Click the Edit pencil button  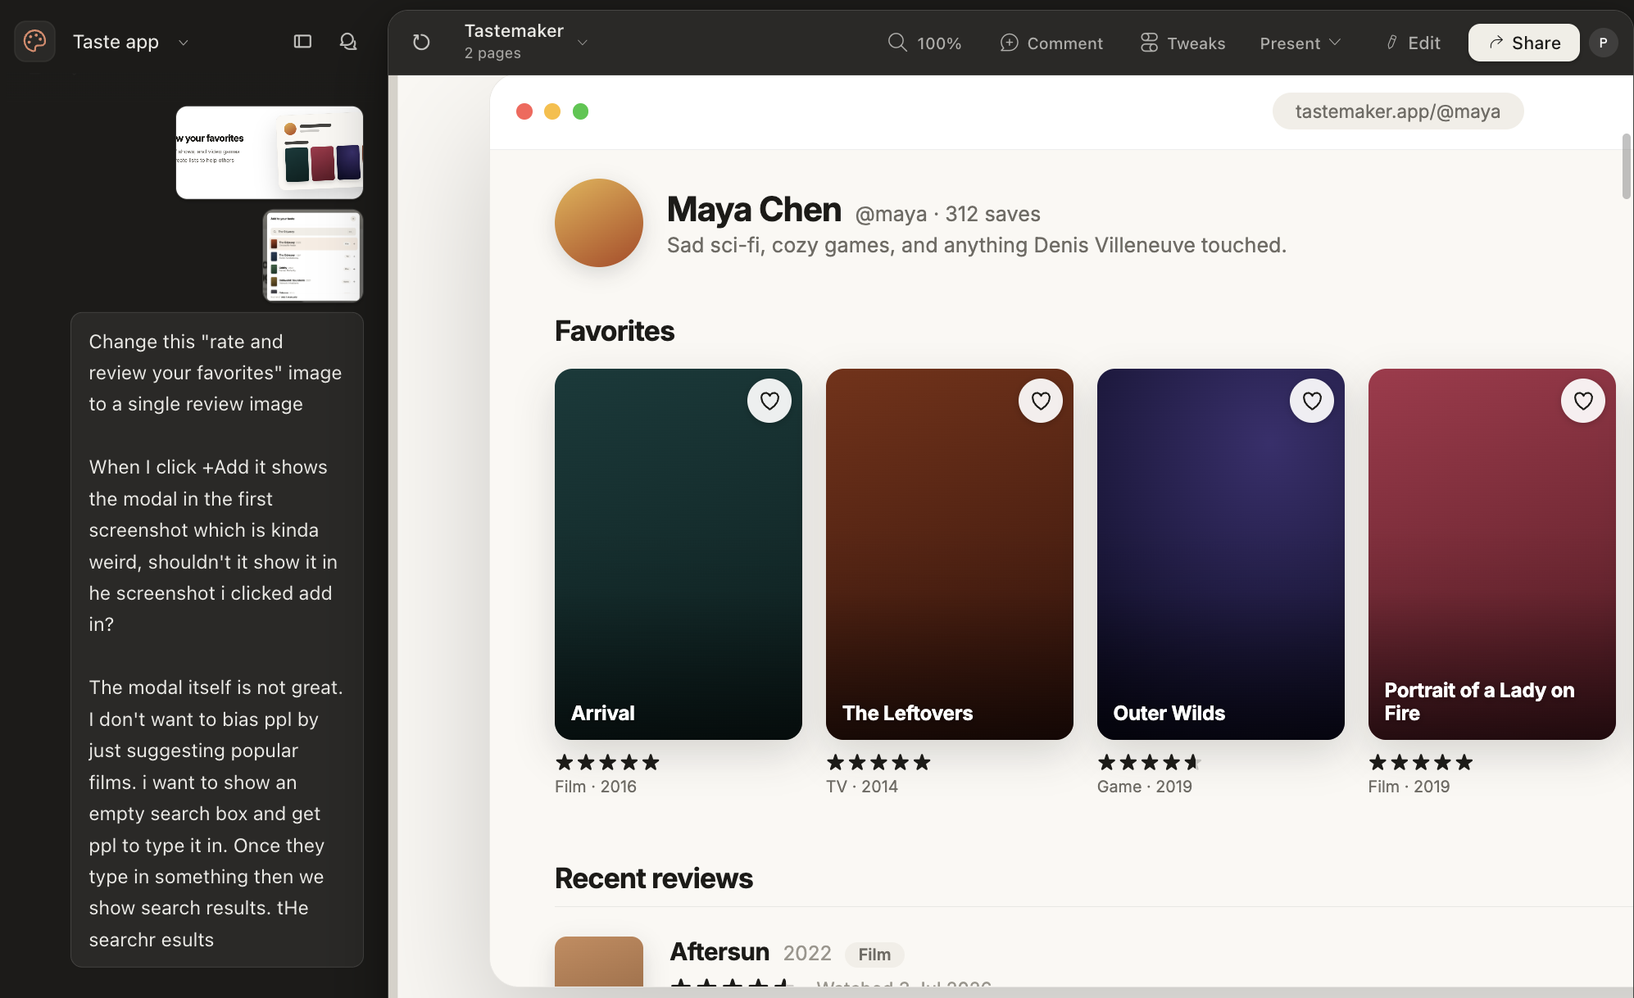click(1413, 43)
